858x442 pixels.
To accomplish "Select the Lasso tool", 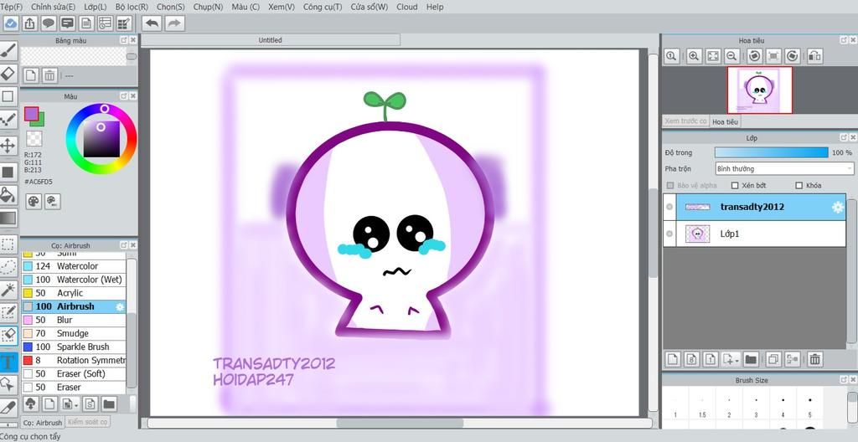I will [8, 267].
